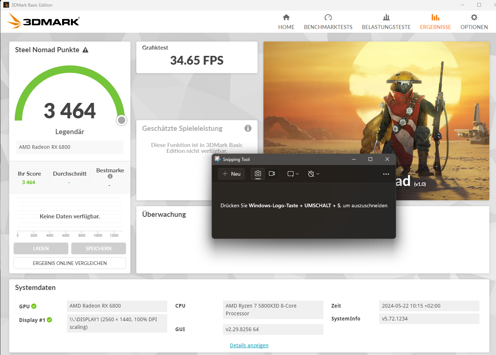
Task: Click the SPEICHERN button
Action: (98, 248)
